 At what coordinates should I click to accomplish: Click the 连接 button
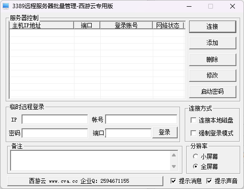[212, 27]
